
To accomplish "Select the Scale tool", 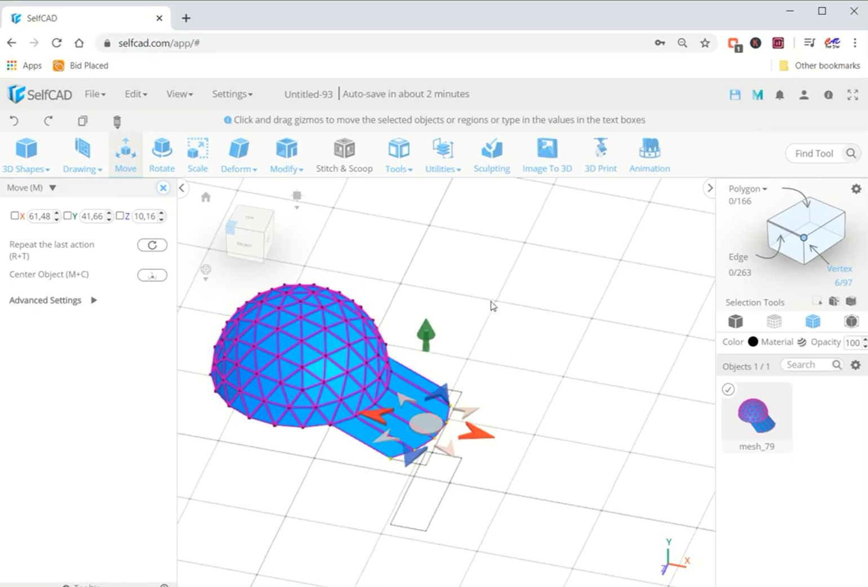I will pyautogui.click(x=198, y=155).
